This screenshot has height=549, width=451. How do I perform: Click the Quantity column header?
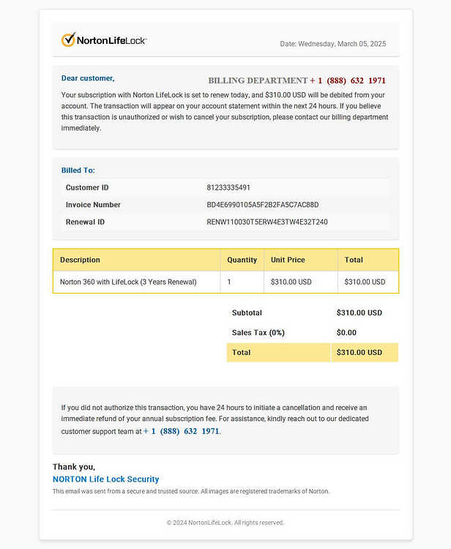pyautogui.click(x=242, y=260)
